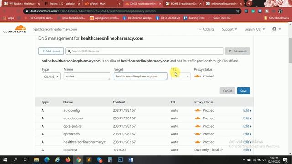Viewport: 292px width, 164px height.
Task: Launch Internet Explorer from taskbar
Action: [57, 160]
